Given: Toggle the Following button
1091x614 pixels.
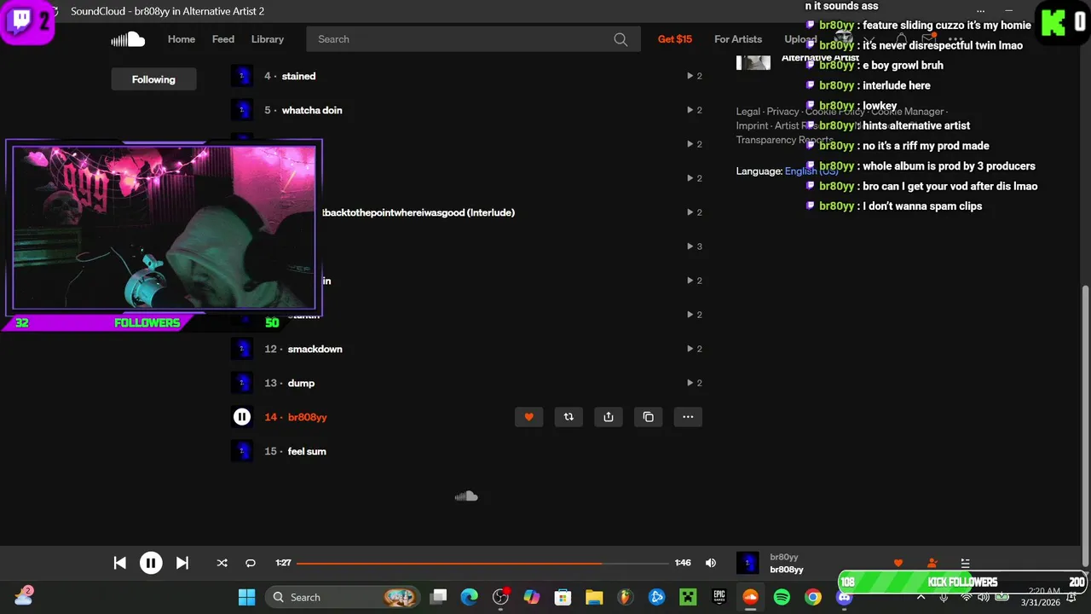Looking at the screenshot, I should point(153,79).
